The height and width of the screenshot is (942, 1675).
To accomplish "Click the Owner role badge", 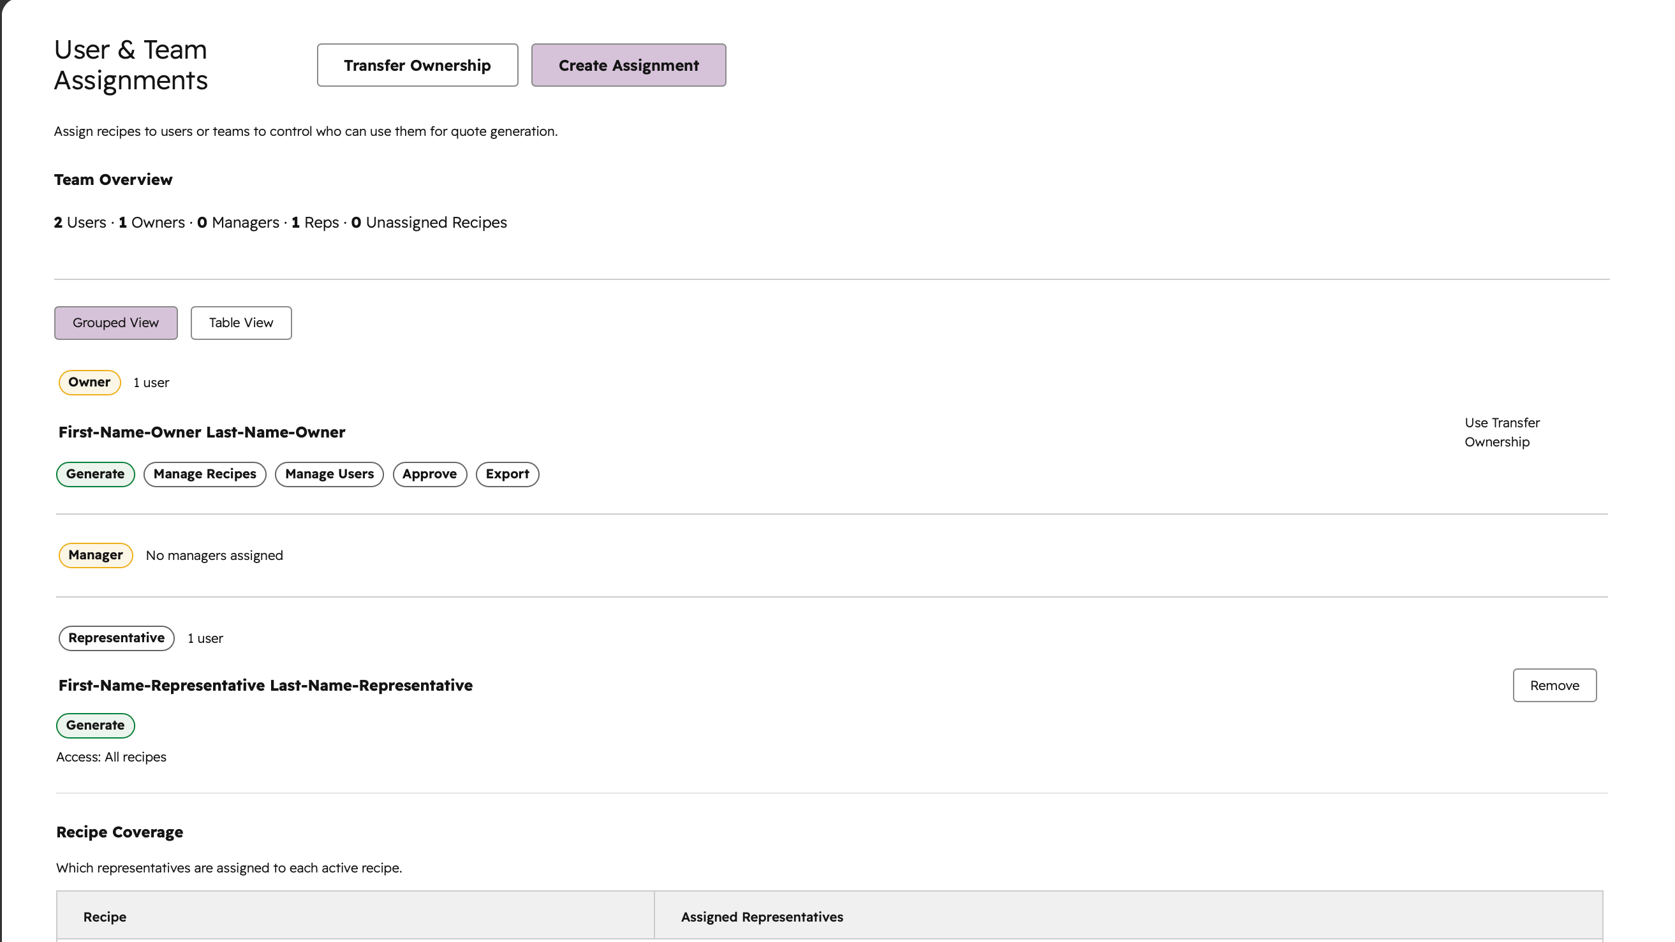I will (x=90, y=382).
